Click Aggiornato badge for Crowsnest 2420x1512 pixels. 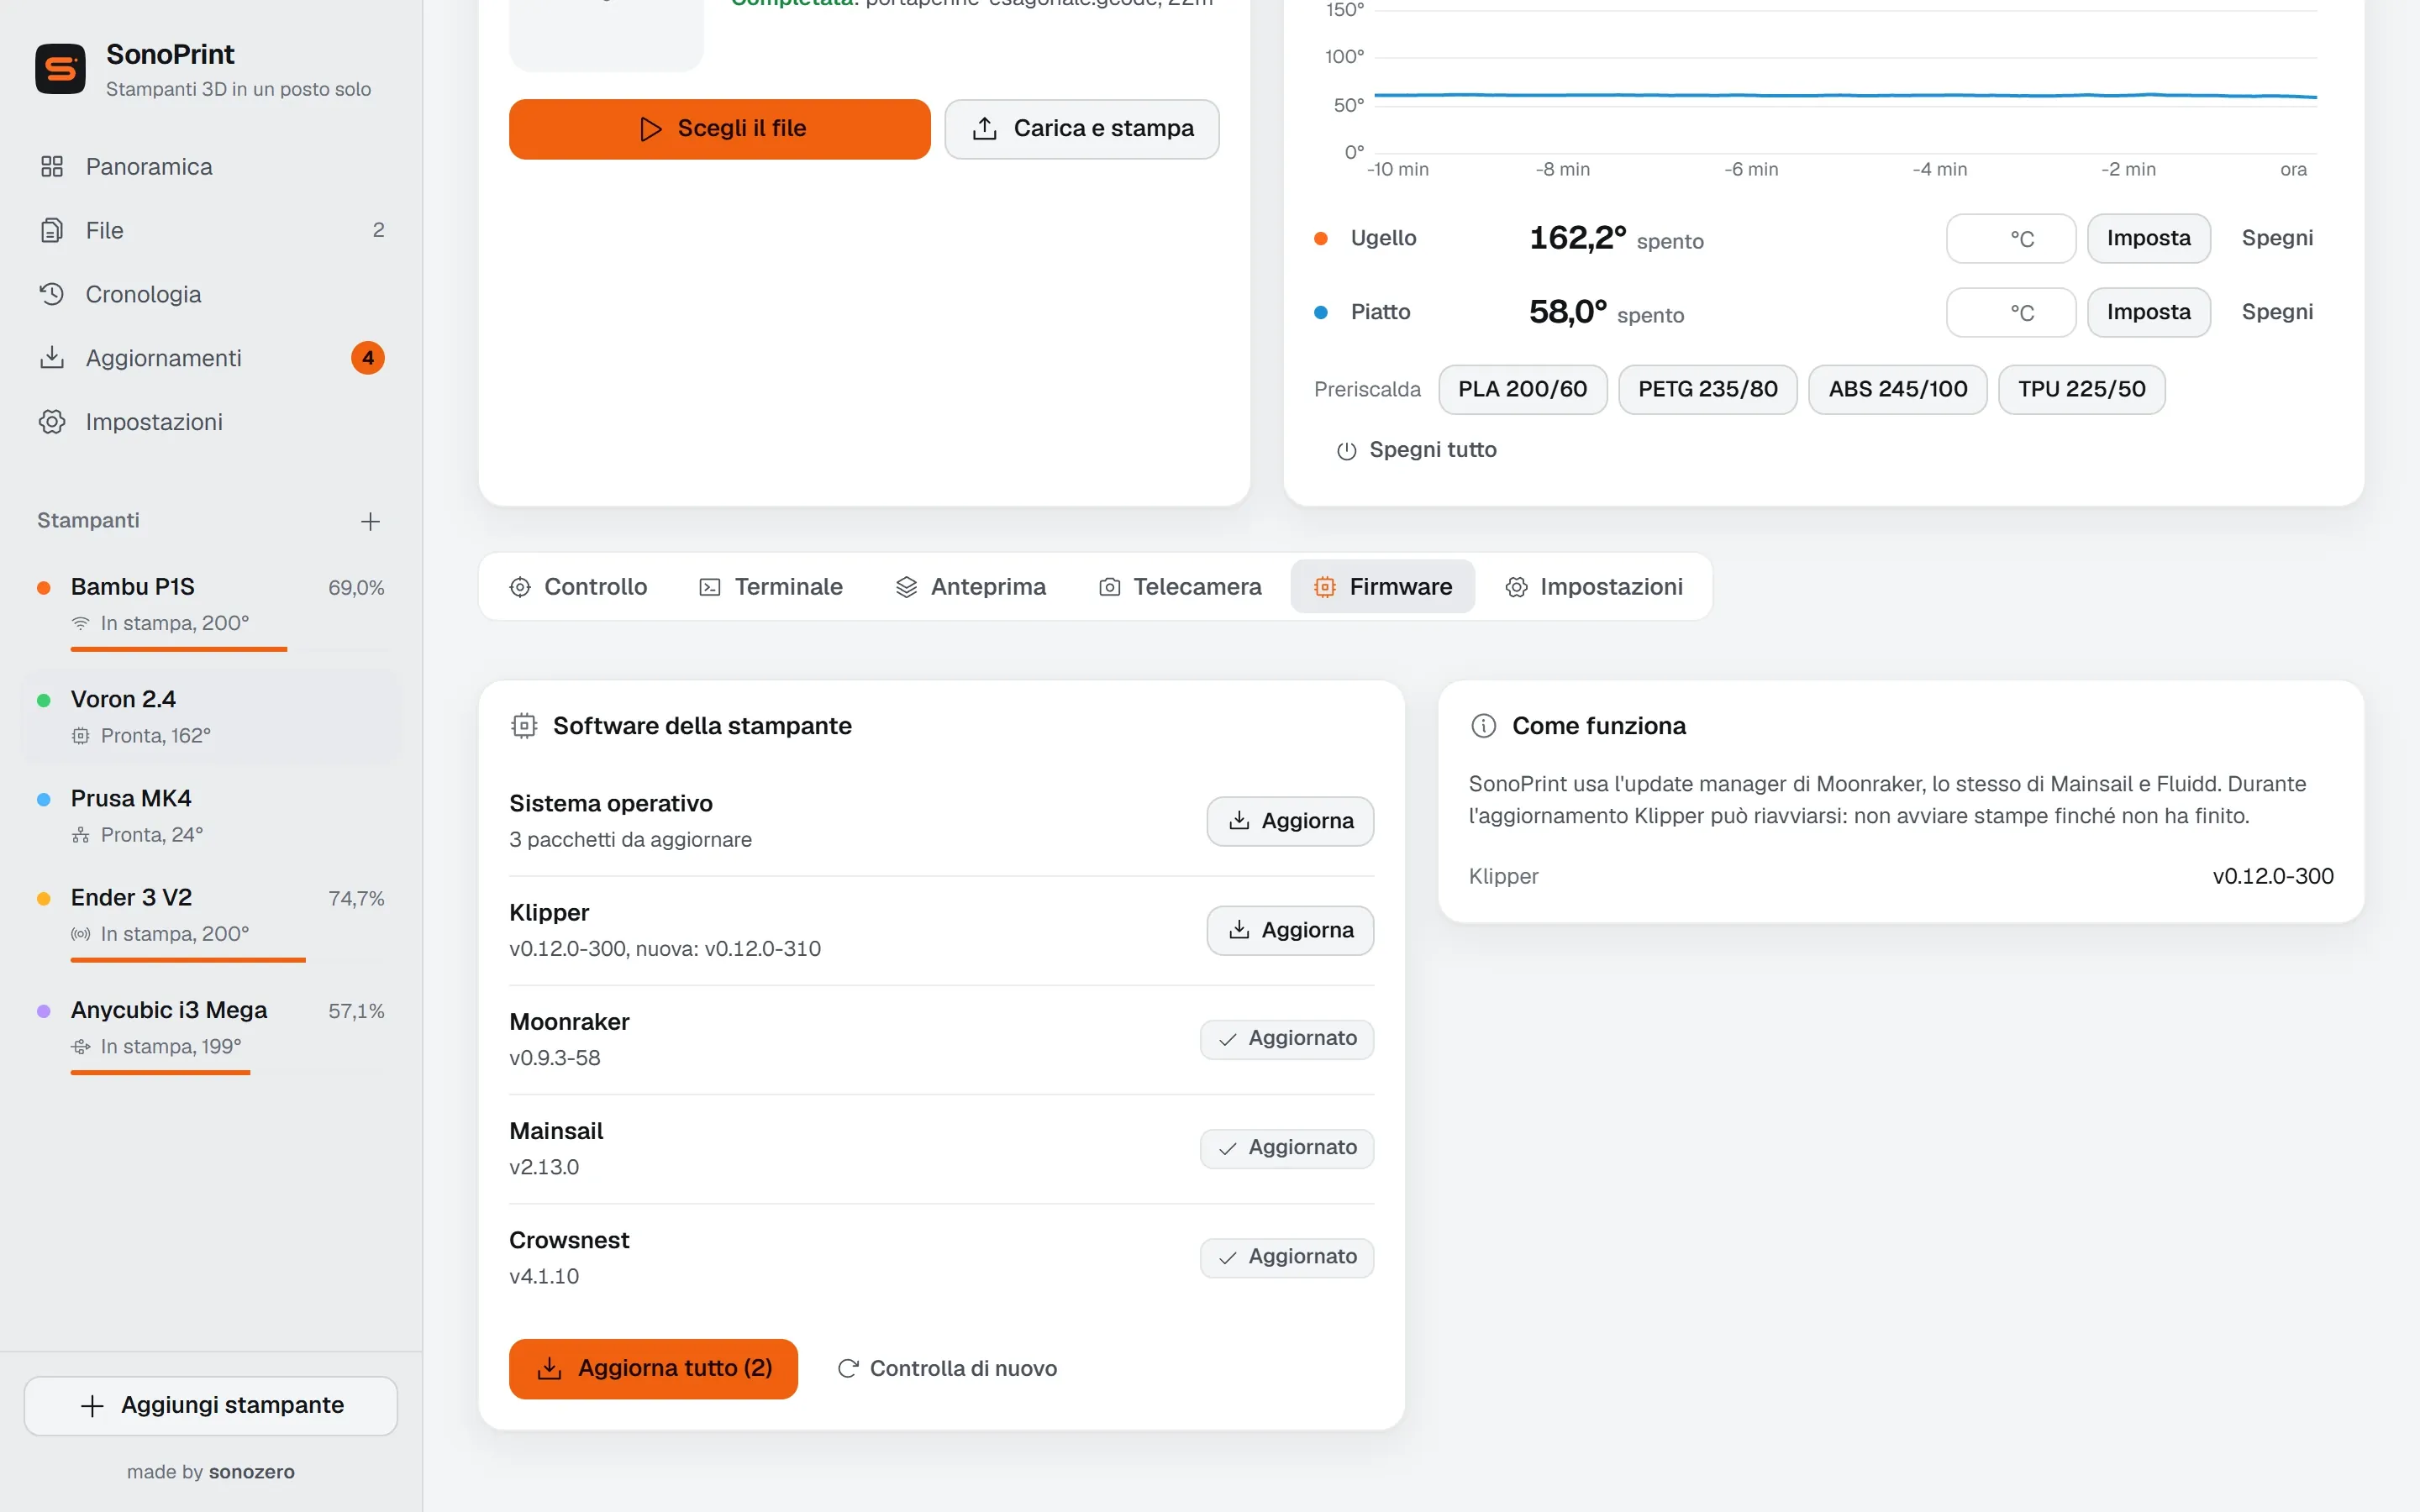tap(1287, 1257)
